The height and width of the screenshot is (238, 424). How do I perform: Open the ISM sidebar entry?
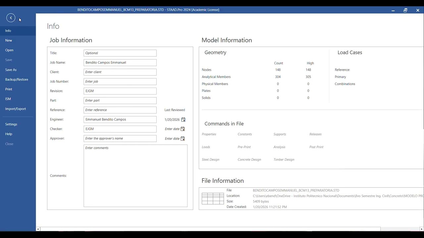coord(18,99)
